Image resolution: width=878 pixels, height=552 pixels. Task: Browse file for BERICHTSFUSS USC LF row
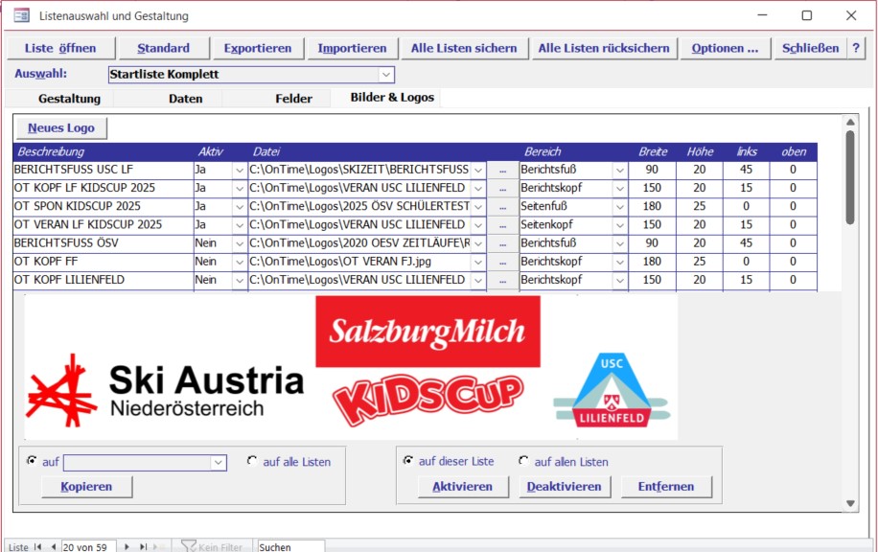point(502,171)
